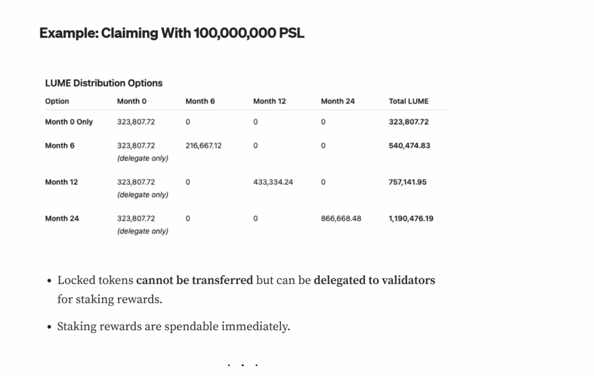Click the 216,667.12 value in the table
The image size is (594, 376).
click(x=204, y=145)
